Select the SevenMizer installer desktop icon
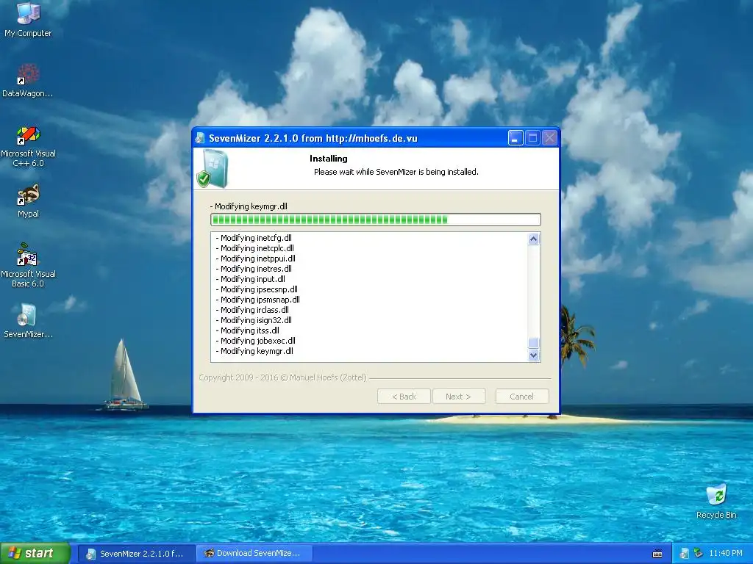Image resolution: width=753 pixels, height=564 pixels. click(x=28, y=321)
